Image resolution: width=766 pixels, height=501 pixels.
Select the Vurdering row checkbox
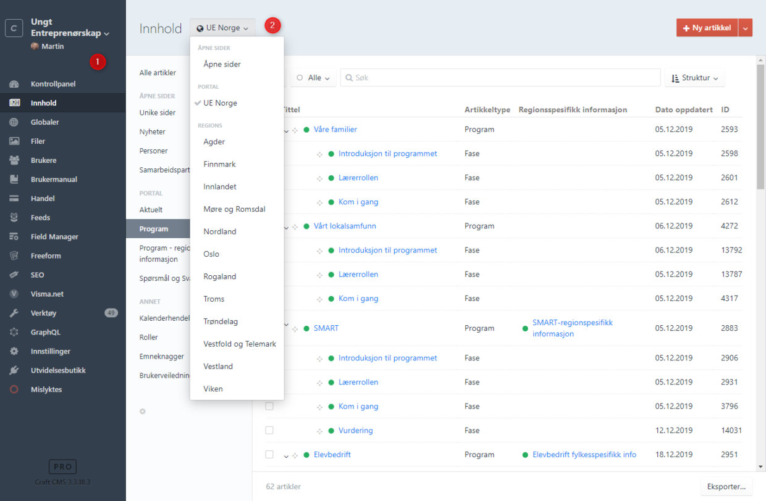pos(269,431)
